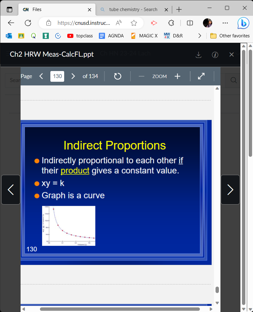Go back with the browser back arrow

pyautogui.click(x=11, y=23)
